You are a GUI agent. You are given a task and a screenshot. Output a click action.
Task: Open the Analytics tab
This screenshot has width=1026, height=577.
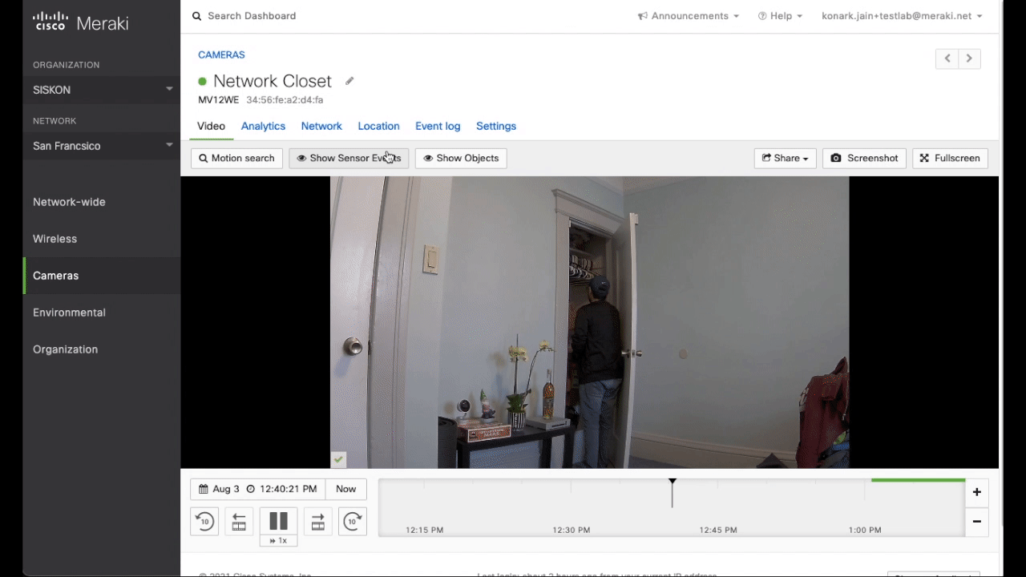(x=263, y=126)
